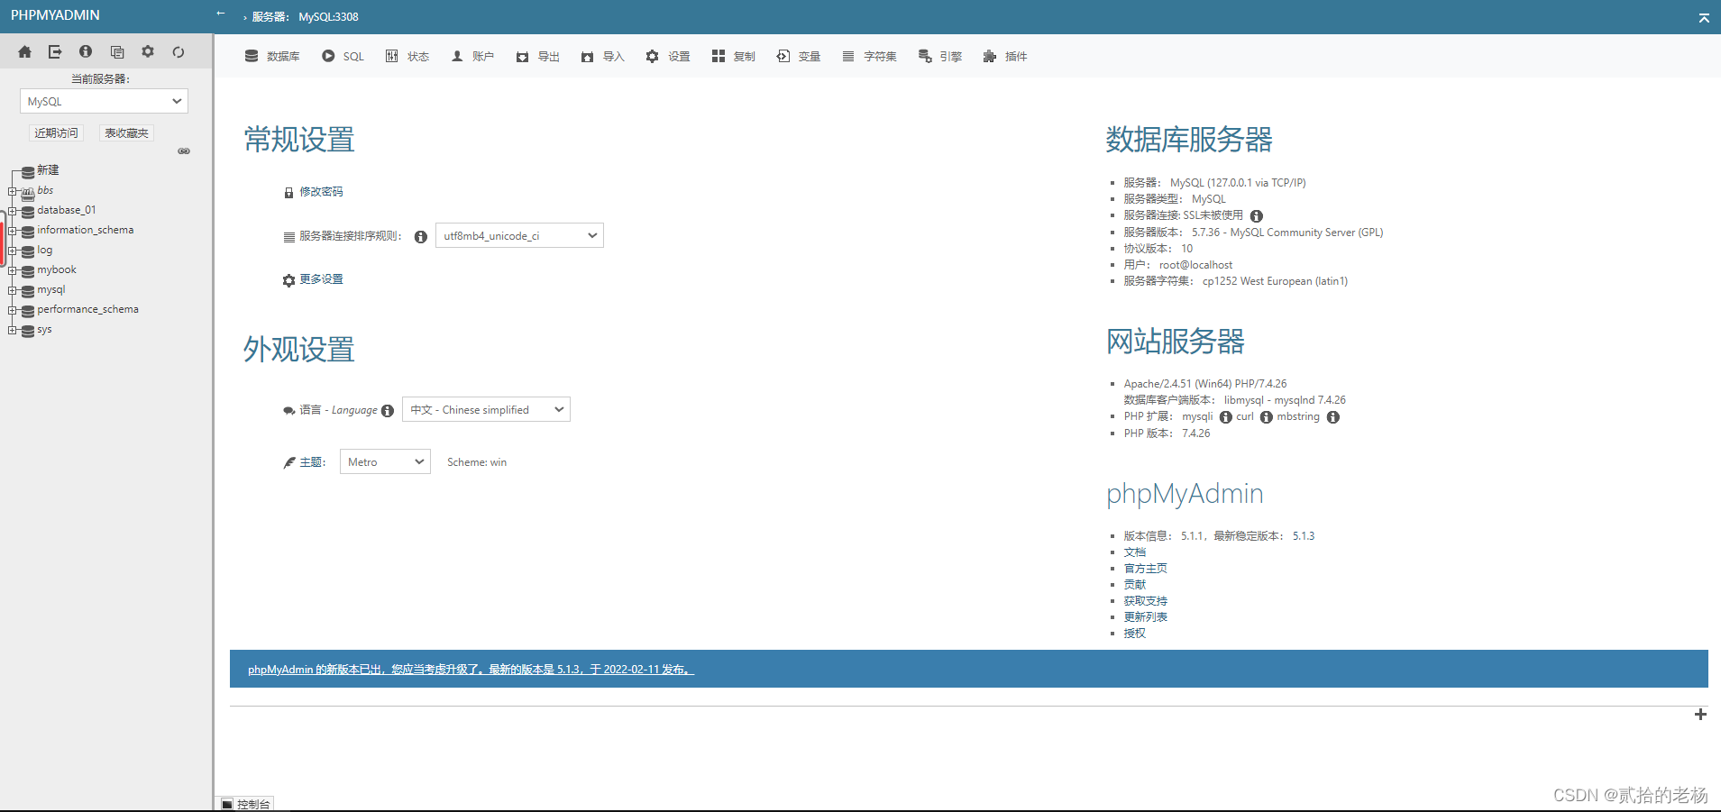1721x812 pixels.
Task: Select the mybook database name
Action: tap(57, 269)
